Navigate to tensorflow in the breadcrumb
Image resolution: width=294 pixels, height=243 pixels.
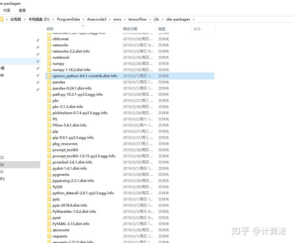click(137, 19)
